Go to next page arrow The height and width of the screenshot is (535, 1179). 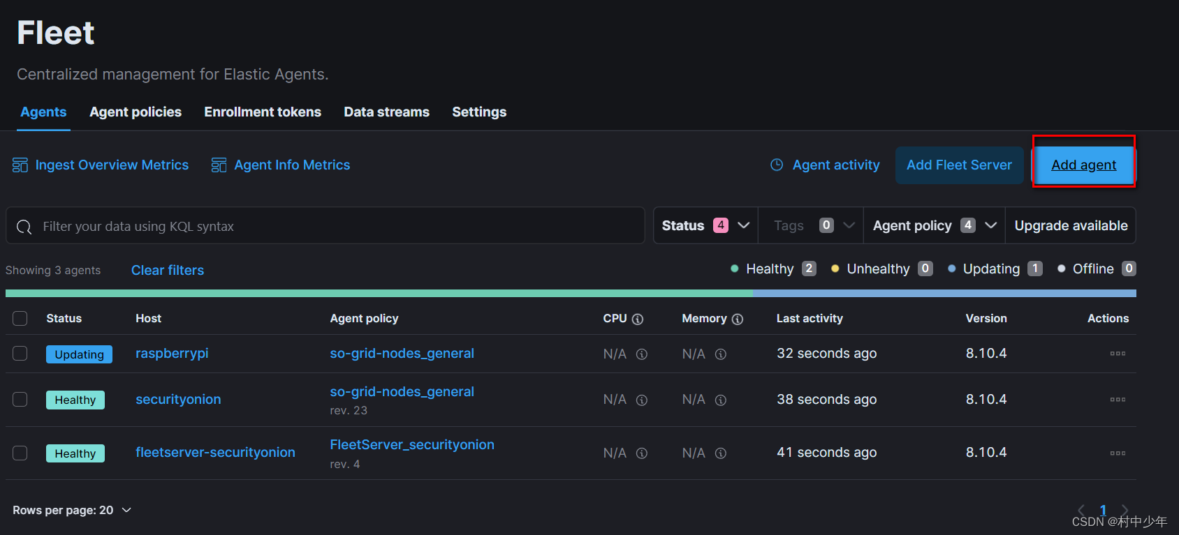pyautogui.click(x=1125, y=511)
